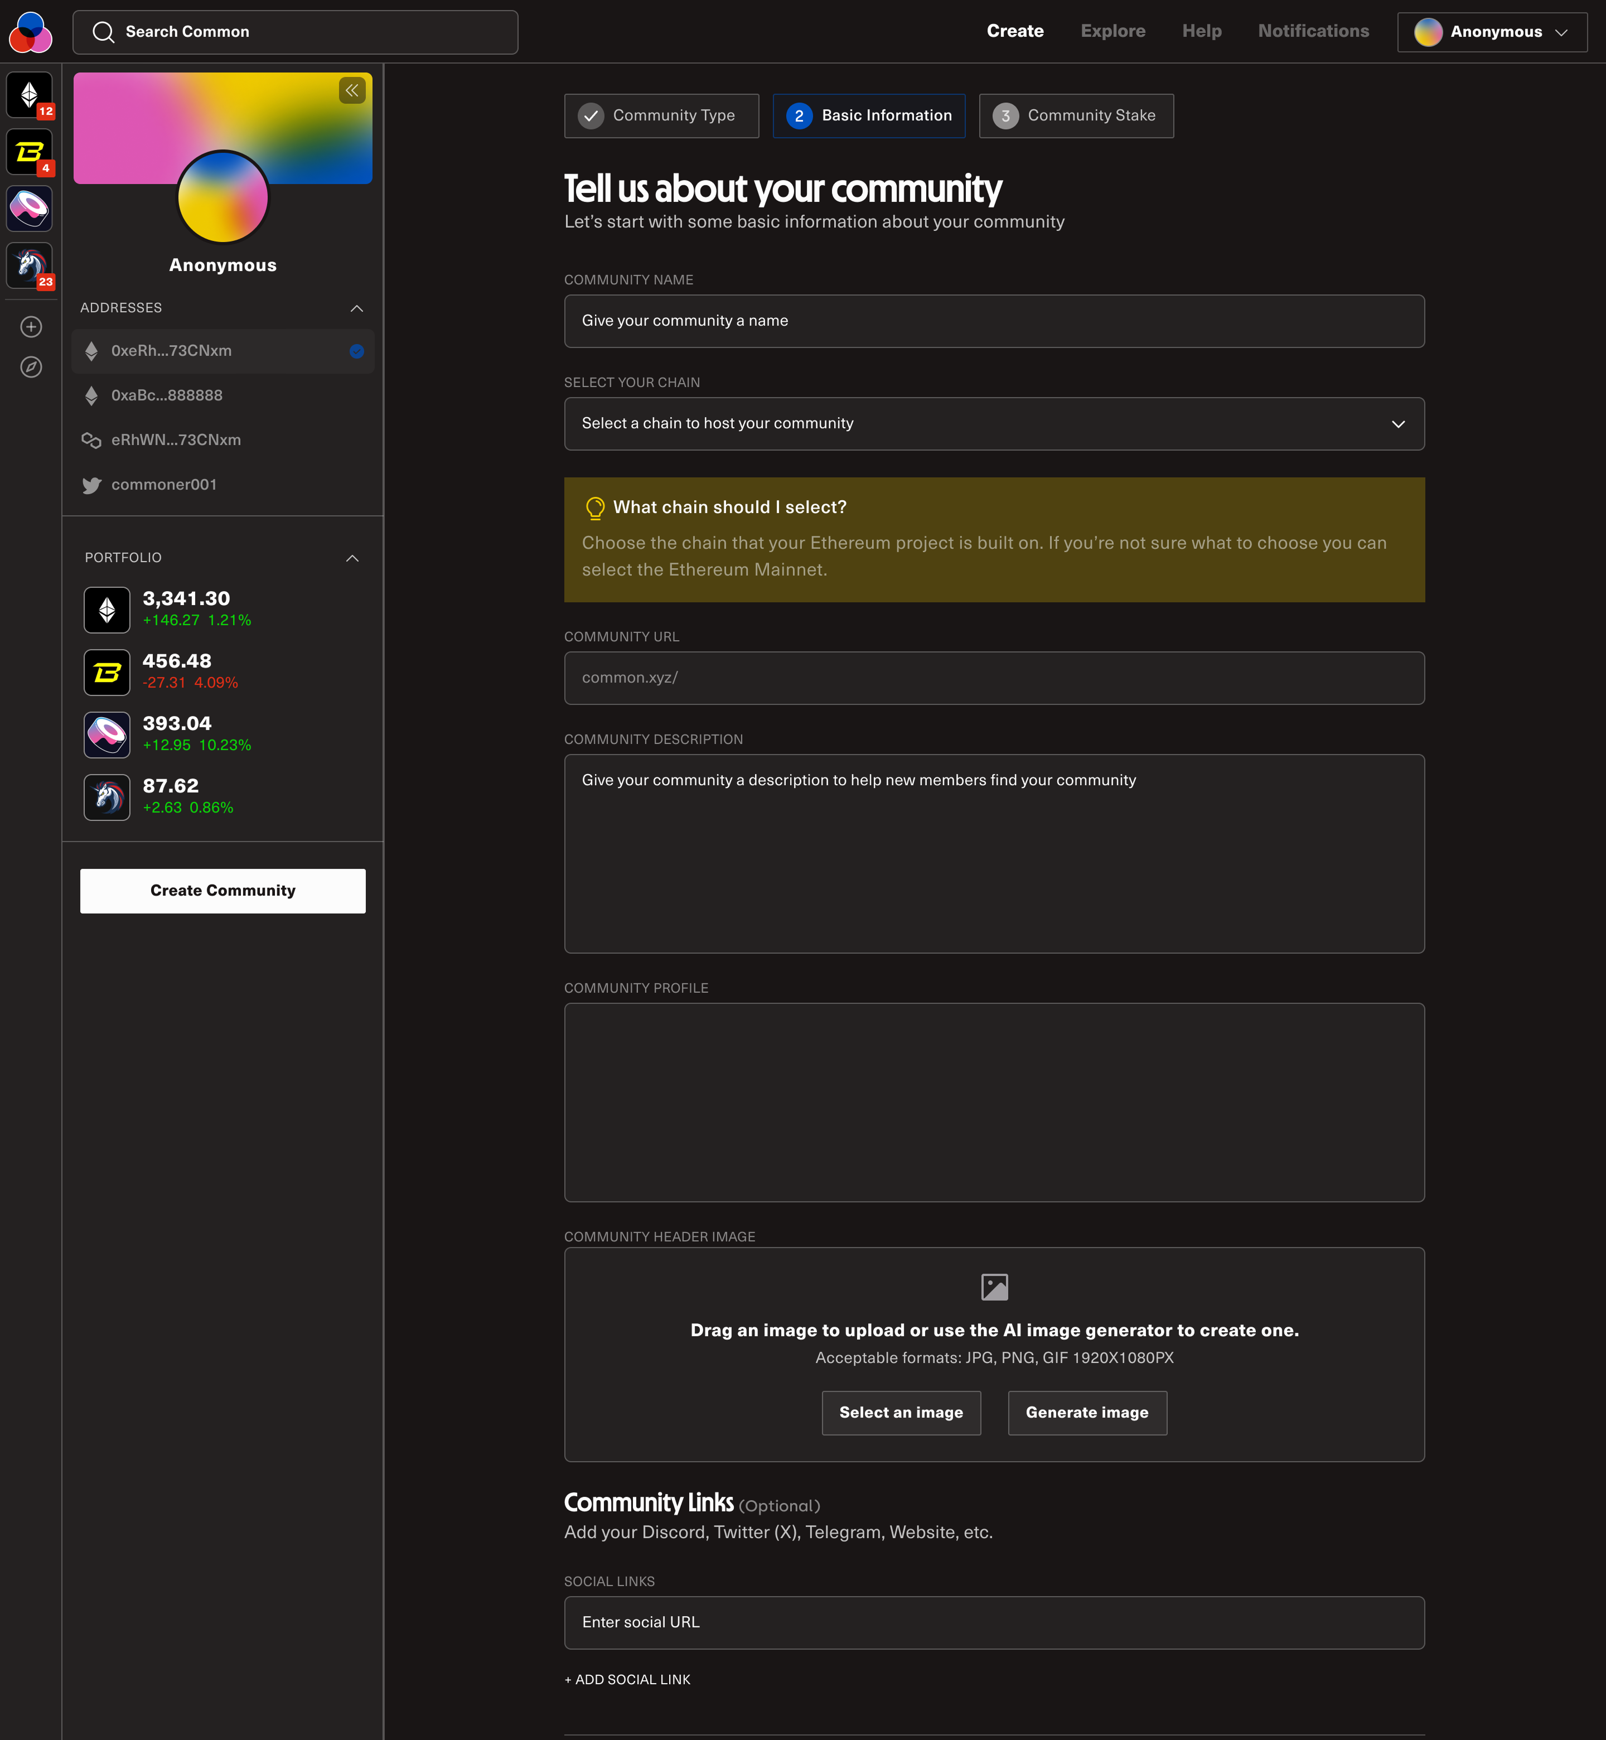Click the Select an image button
1606x1740 pixels.
[901, 1413]
